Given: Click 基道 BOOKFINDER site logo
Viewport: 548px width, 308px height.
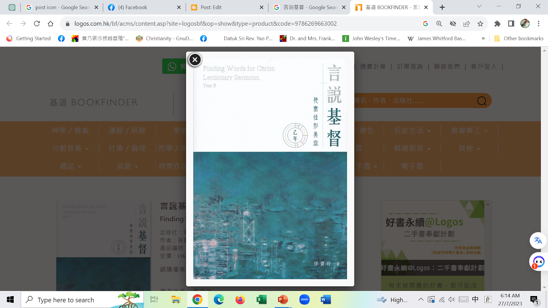Looking at the screenshot, I should click(94, 102).
